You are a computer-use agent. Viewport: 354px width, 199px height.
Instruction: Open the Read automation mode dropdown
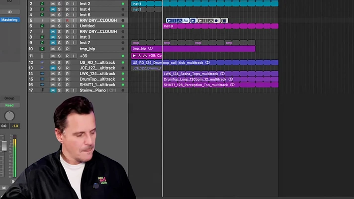pos(9,105)
